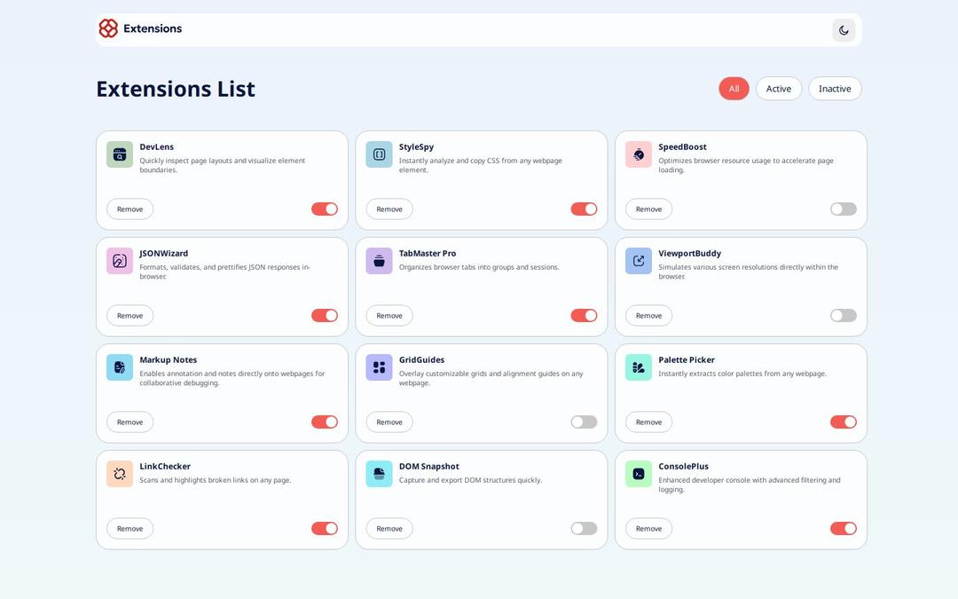This screenshot has height=599, width=958.
Task: Click the StyleSpy extension icon
Action: click(x=379, y=154)
